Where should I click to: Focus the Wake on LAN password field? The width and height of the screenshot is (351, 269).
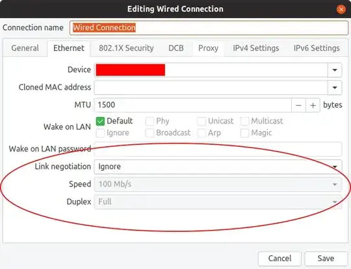coord(218,149)
